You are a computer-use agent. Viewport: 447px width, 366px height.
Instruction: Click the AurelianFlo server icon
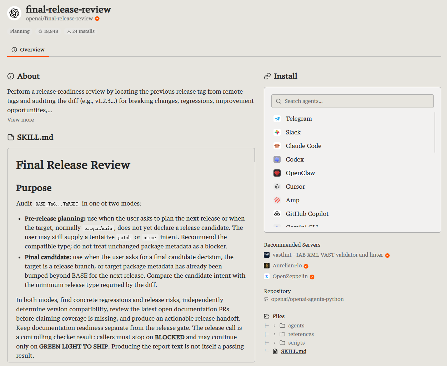coord(267,266)
